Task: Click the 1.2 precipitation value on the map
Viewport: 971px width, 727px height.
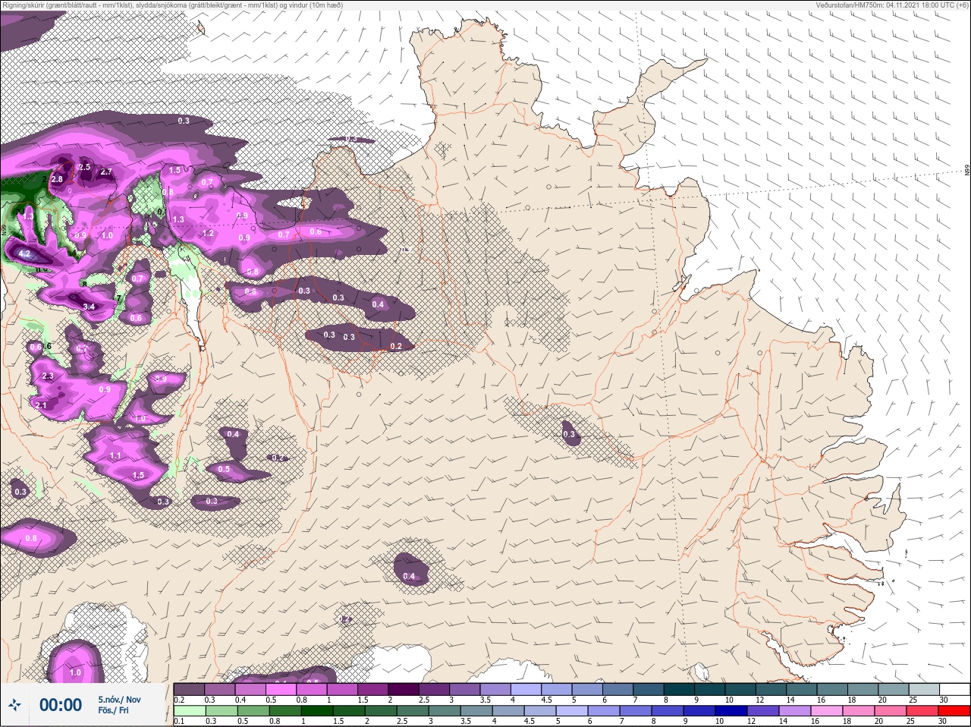Action: pos(208,234)
